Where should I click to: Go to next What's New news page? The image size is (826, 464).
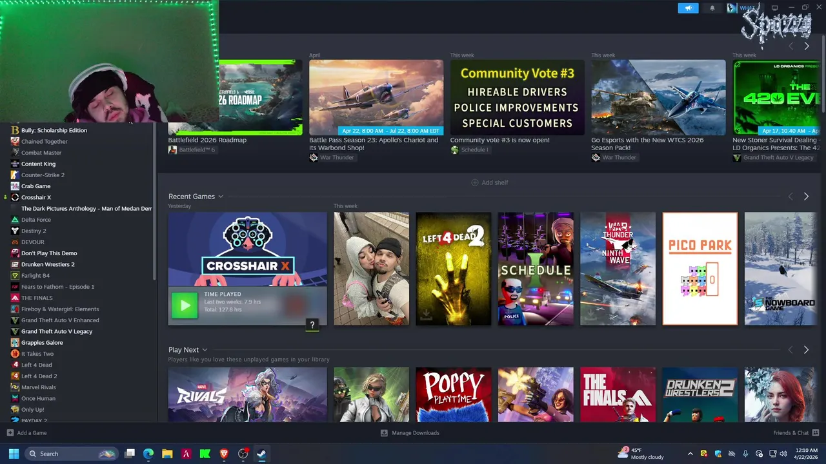806,46
